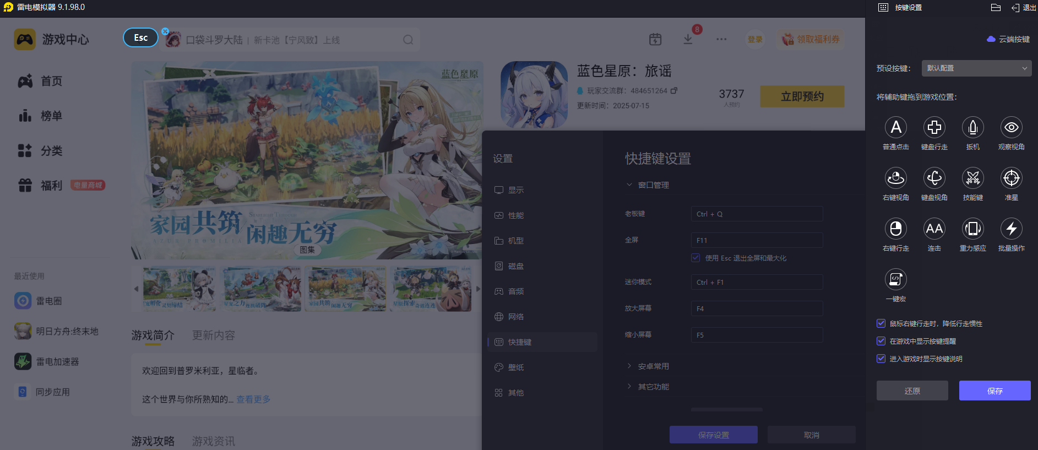Click 保存设置 in settings dialog

(x=714, y=435)
